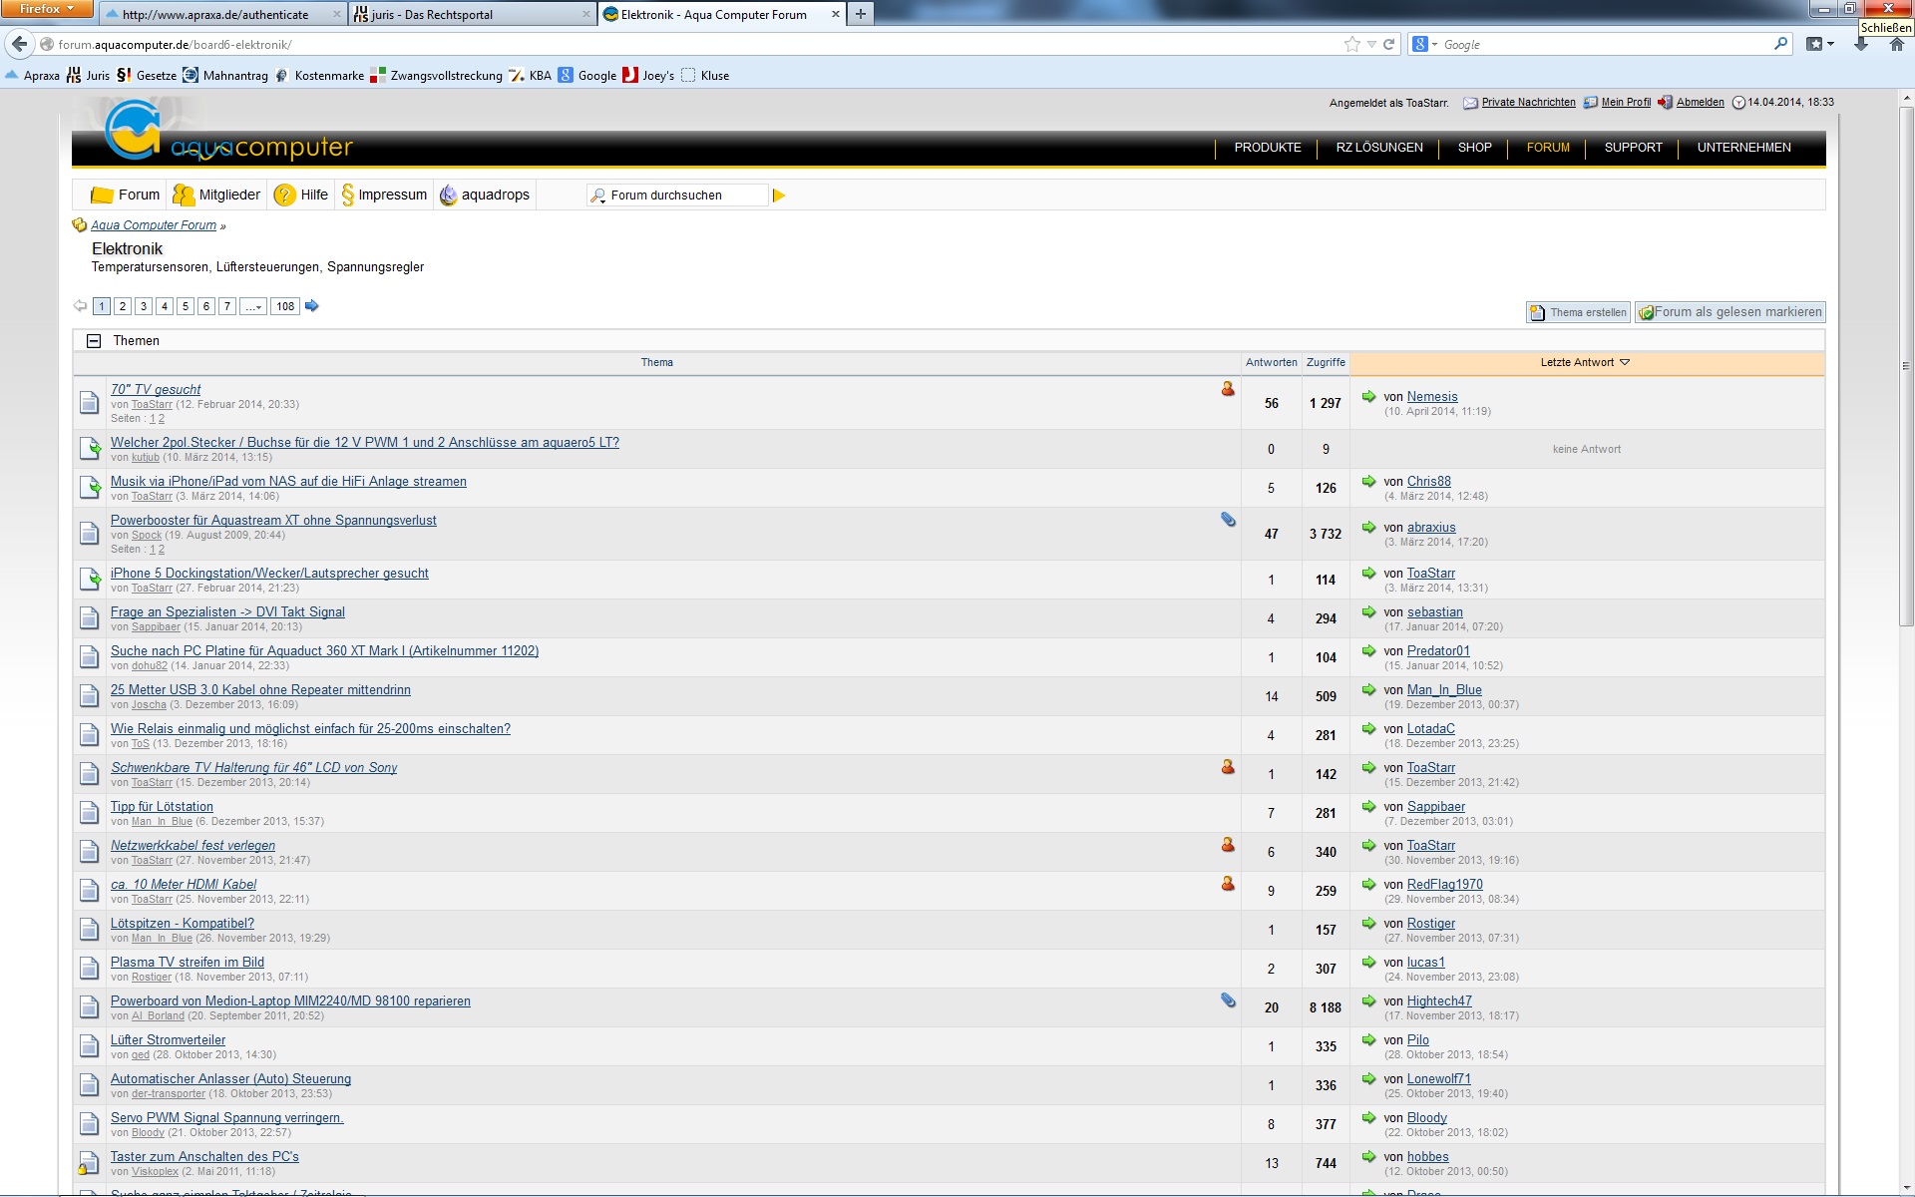1915x1197 pixels.
Task: Expand page number dropdown with dots
Action: [x=254, y=306]
